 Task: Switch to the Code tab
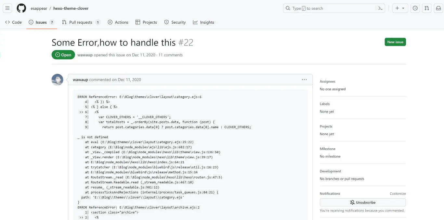click(13, 22)
